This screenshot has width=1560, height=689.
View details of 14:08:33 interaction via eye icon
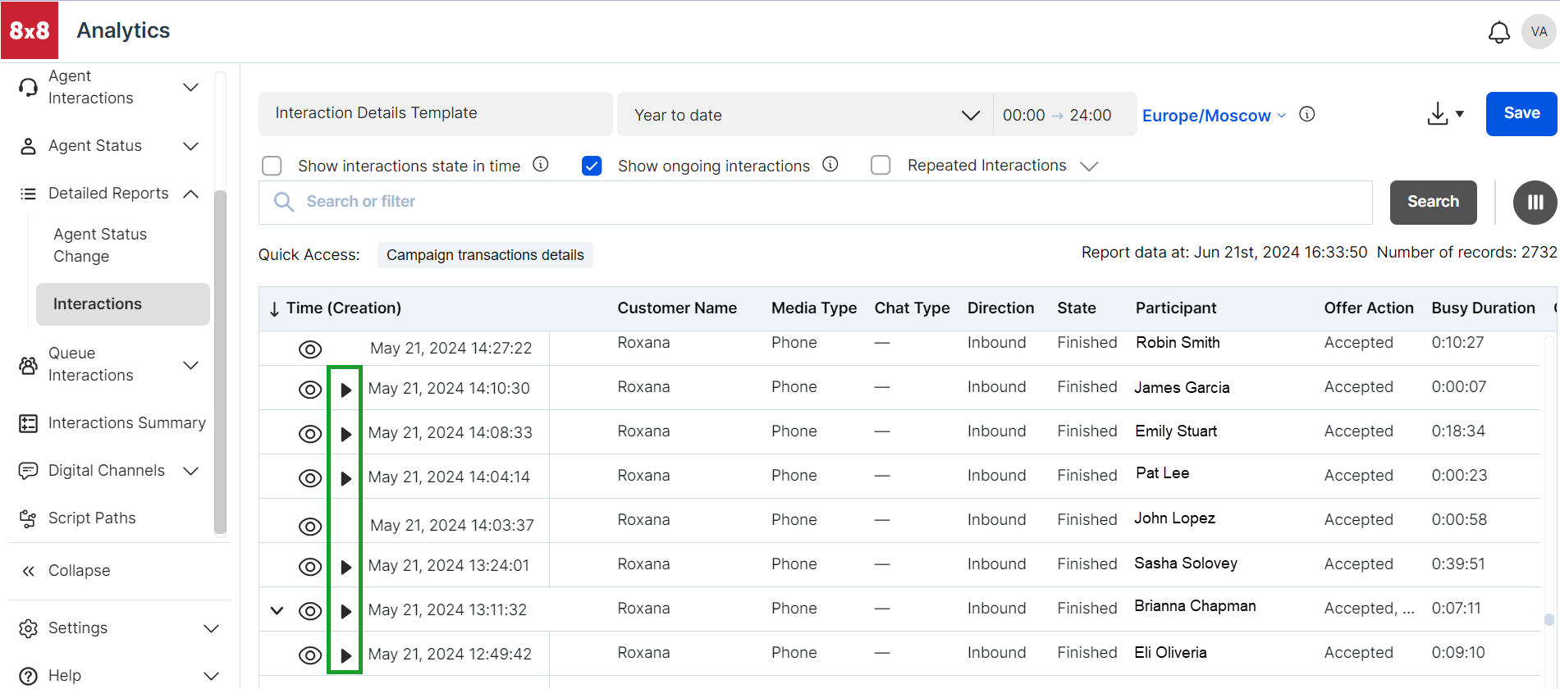[310, 434]
